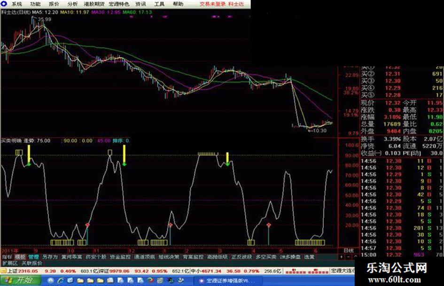Click the plus zoom button below the chart
This screenshot has width=444, height=286.
click(x=342, y=257)
